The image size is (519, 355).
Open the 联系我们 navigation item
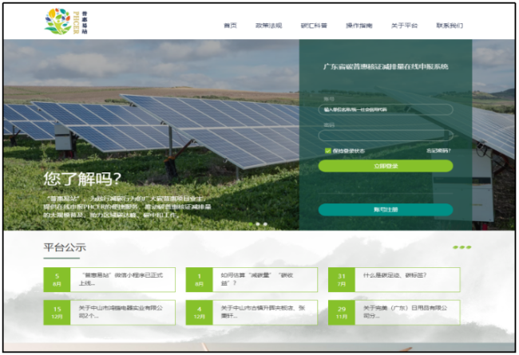(450, 26)
